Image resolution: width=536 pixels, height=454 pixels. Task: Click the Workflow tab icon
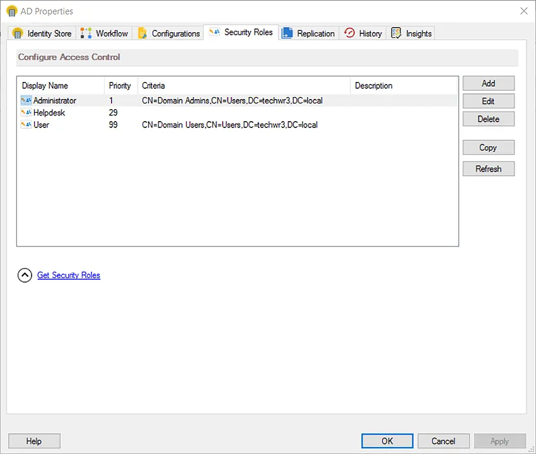pos(86,33)
